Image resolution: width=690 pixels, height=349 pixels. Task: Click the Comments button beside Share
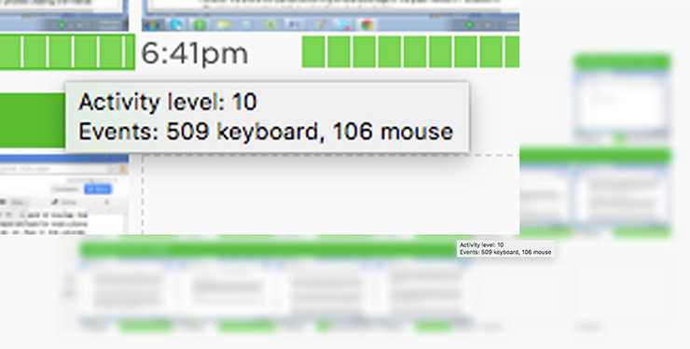66,189
